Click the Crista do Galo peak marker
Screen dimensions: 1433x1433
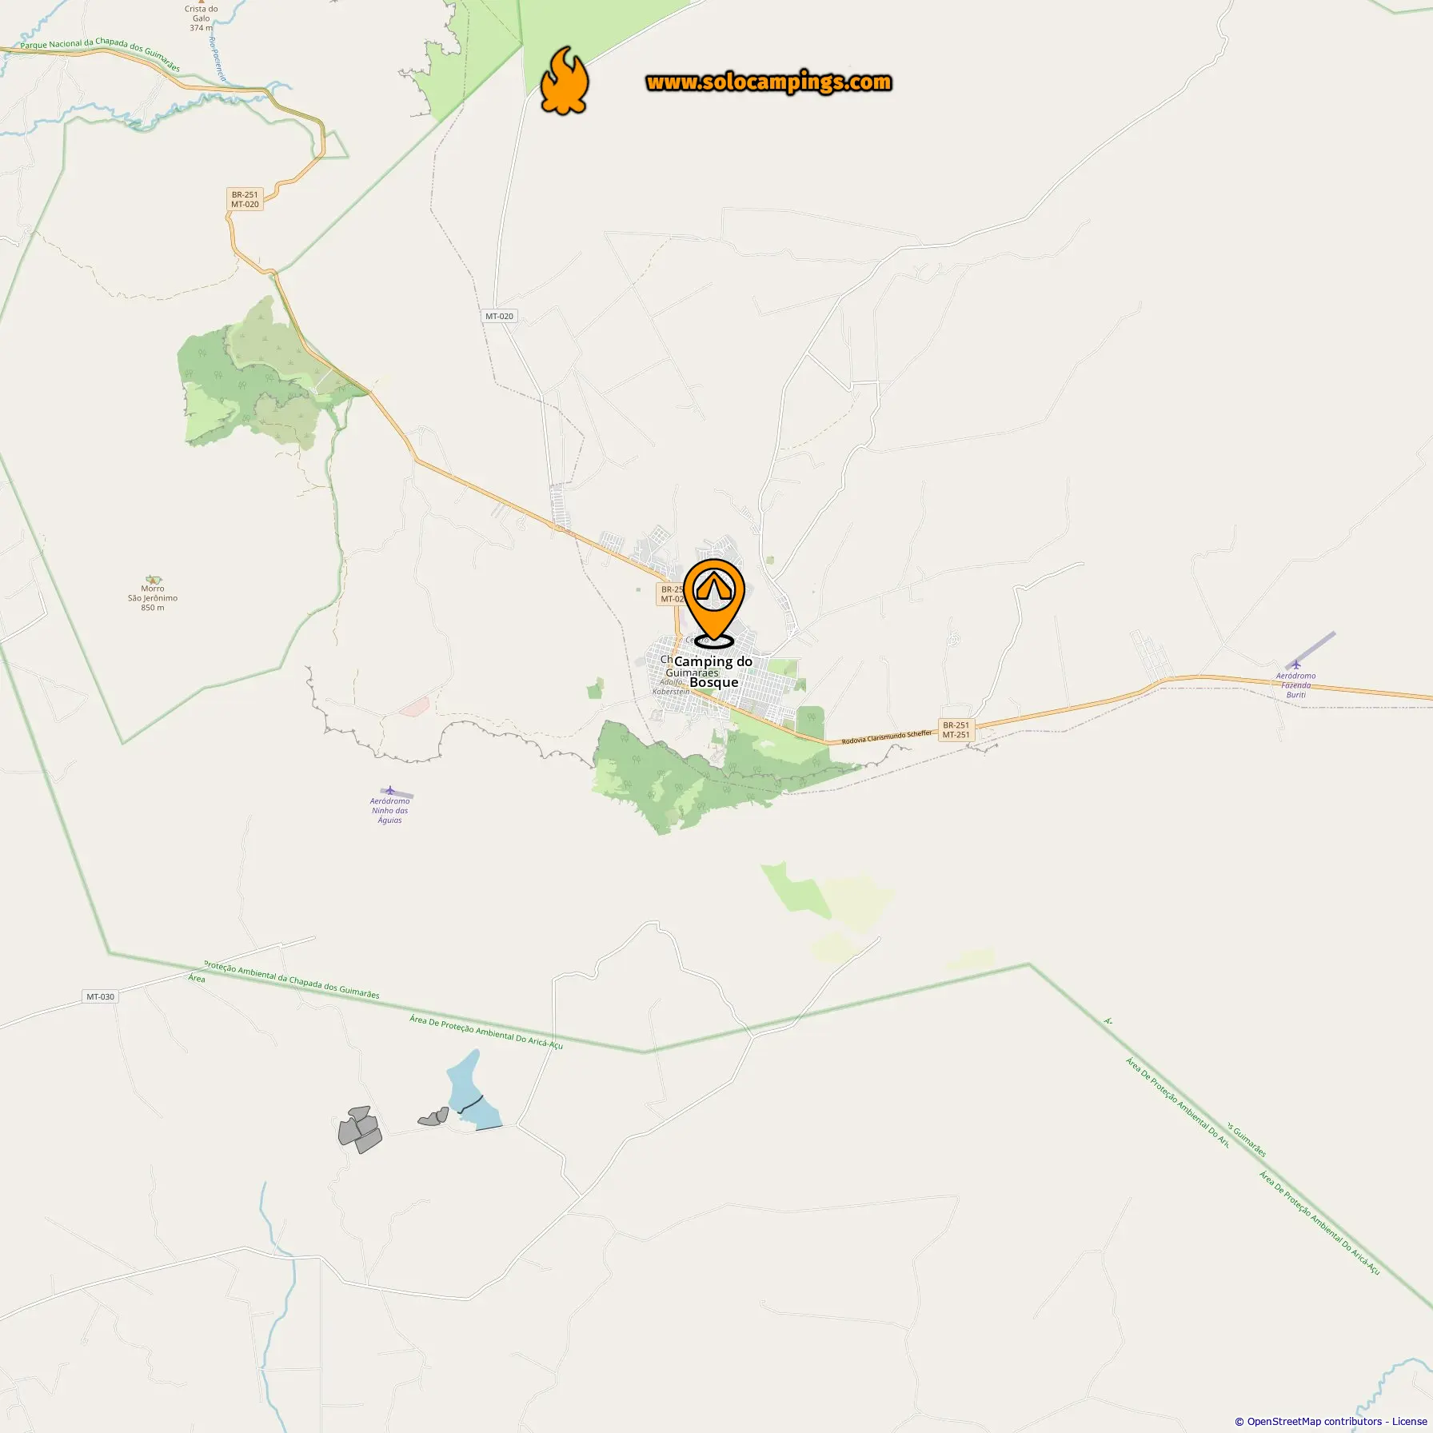[201, 2]
